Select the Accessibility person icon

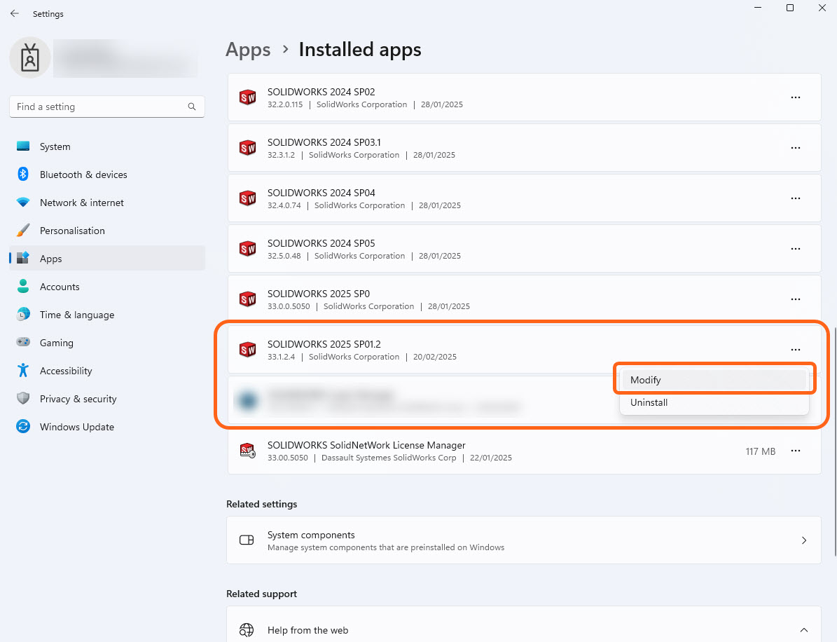25,371
